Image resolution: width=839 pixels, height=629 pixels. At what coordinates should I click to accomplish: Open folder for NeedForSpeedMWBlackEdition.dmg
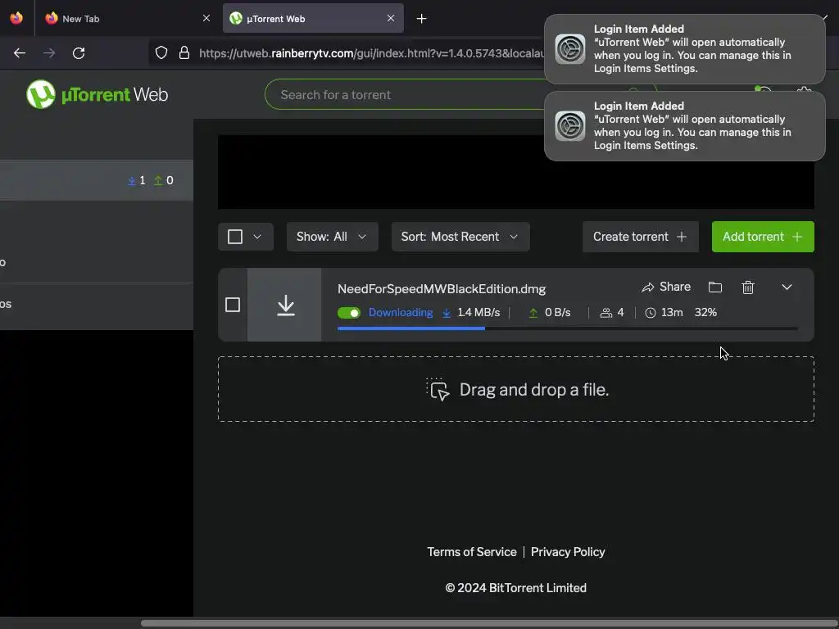click(x=714, y=287)
